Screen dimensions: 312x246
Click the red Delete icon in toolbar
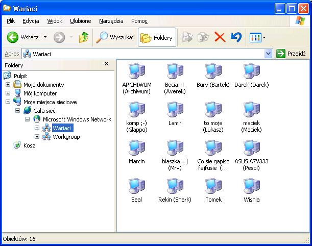click(x=220, y=37)
